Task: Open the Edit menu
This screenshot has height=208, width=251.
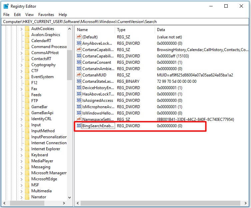Action: (x=17, y=15)
